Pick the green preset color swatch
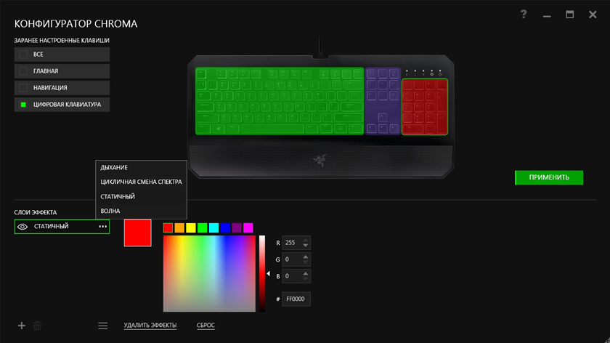This screenshot has width=610, height=343. point(203,227)
